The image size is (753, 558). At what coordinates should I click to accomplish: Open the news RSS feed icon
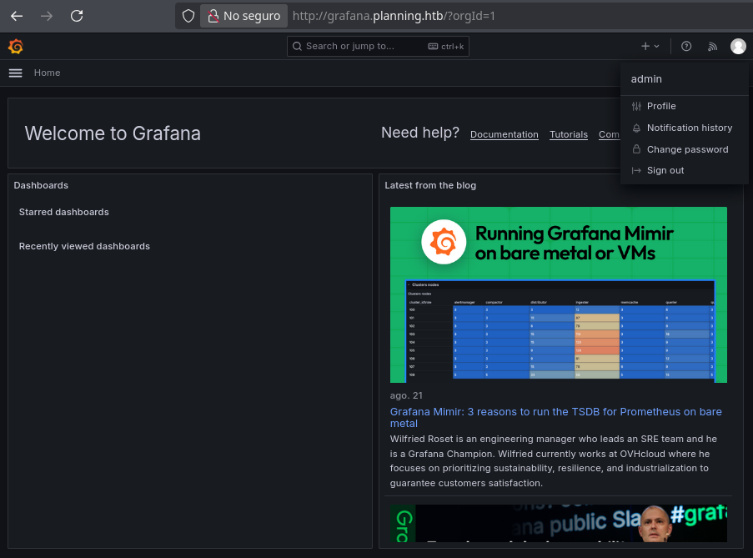coord(713,47)
